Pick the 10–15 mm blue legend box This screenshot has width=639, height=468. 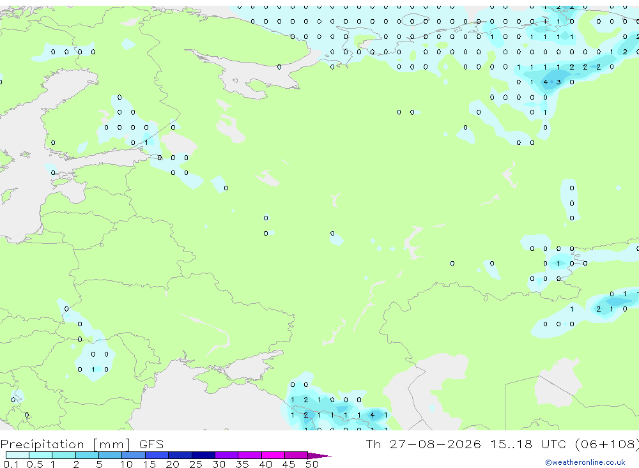pyautogui.click(x=134, y=455)
